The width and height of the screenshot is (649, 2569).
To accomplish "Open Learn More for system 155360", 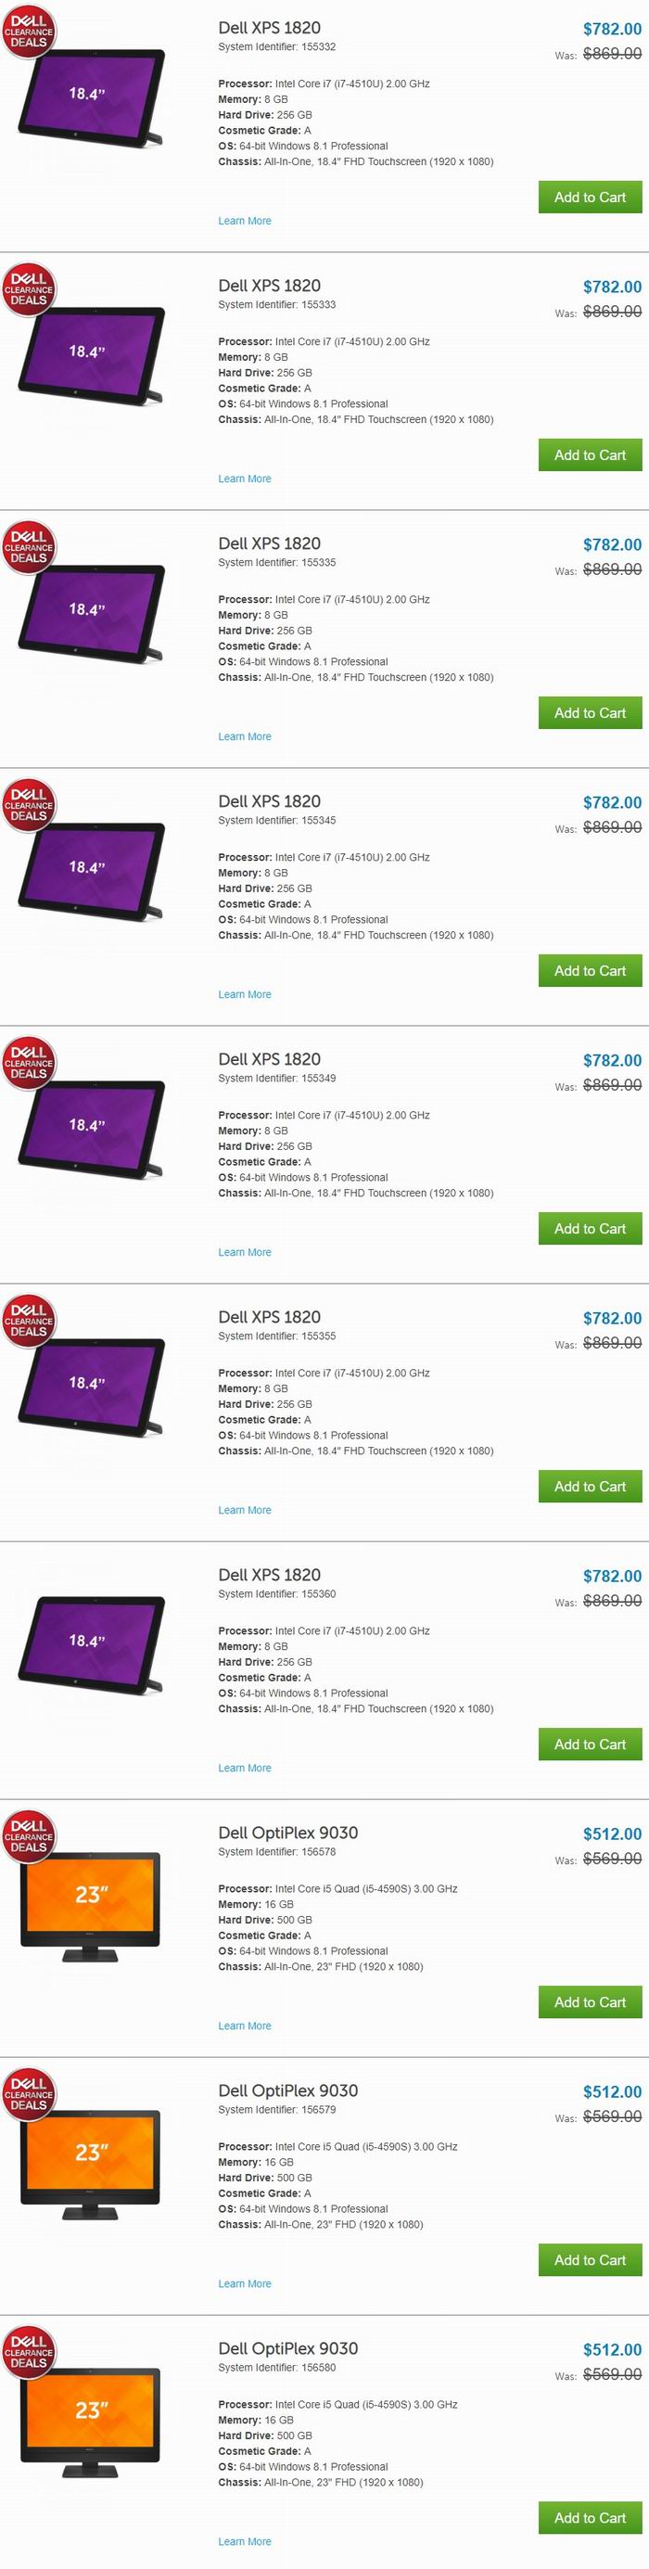I will click(x=244, y=1769).
